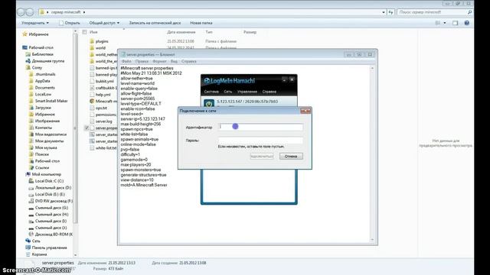
Task: Click Новая папка in the Explorer toolbar
Action: [x=201, y=23]
